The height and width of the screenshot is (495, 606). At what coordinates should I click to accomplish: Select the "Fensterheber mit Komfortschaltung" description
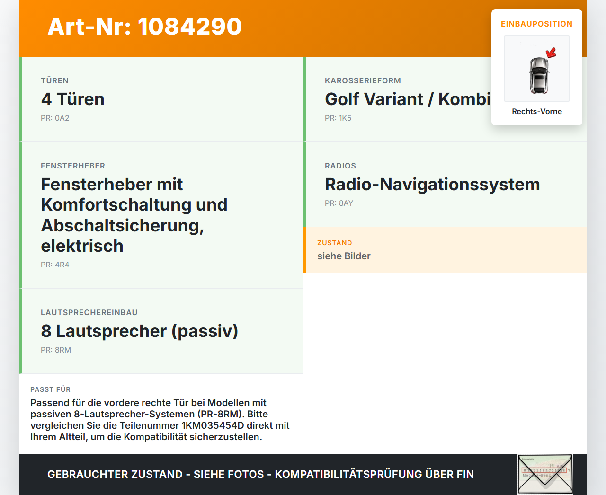click(x=134, y=215)
